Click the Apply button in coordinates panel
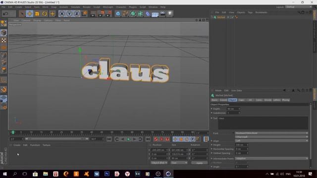Viewport: 317px width, 178px height. pos(199,163)
